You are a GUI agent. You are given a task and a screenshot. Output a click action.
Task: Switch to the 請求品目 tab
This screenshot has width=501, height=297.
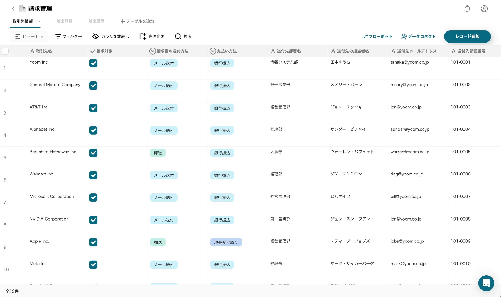[x=64, y=21]
